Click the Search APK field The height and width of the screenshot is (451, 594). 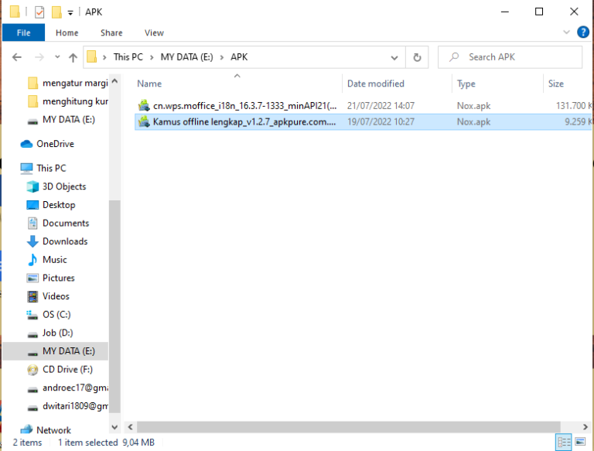pyautogui.click(x=510, y=57)
